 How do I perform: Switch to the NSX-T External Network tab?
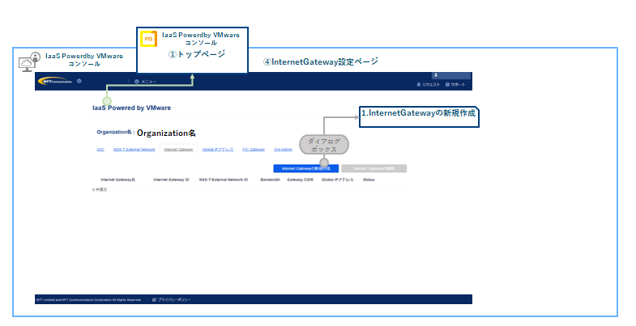134,150
